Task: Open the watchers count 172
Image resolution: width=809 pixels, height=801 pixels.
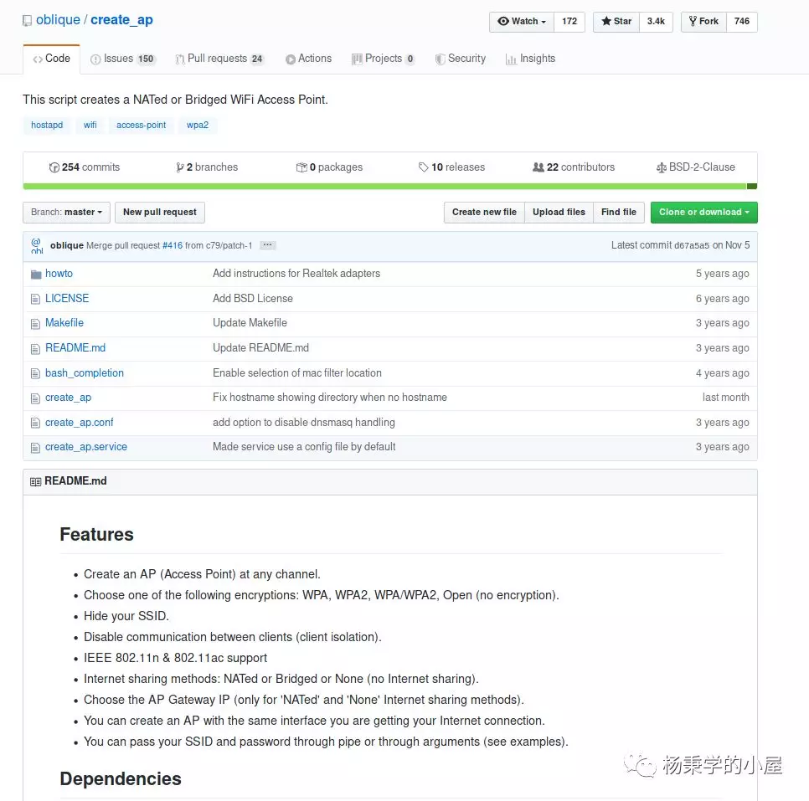Action: click(x=569, y=22)
